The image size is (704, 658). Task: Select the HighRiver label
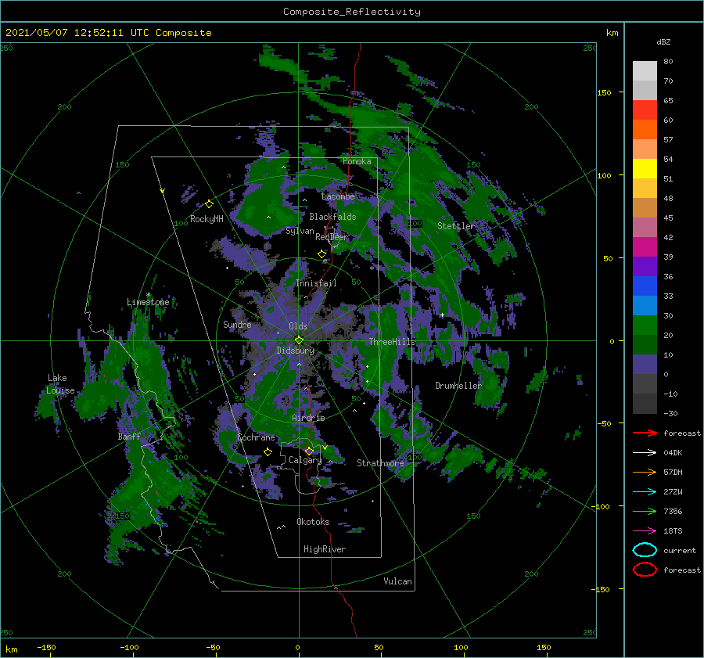coord(325,549)
